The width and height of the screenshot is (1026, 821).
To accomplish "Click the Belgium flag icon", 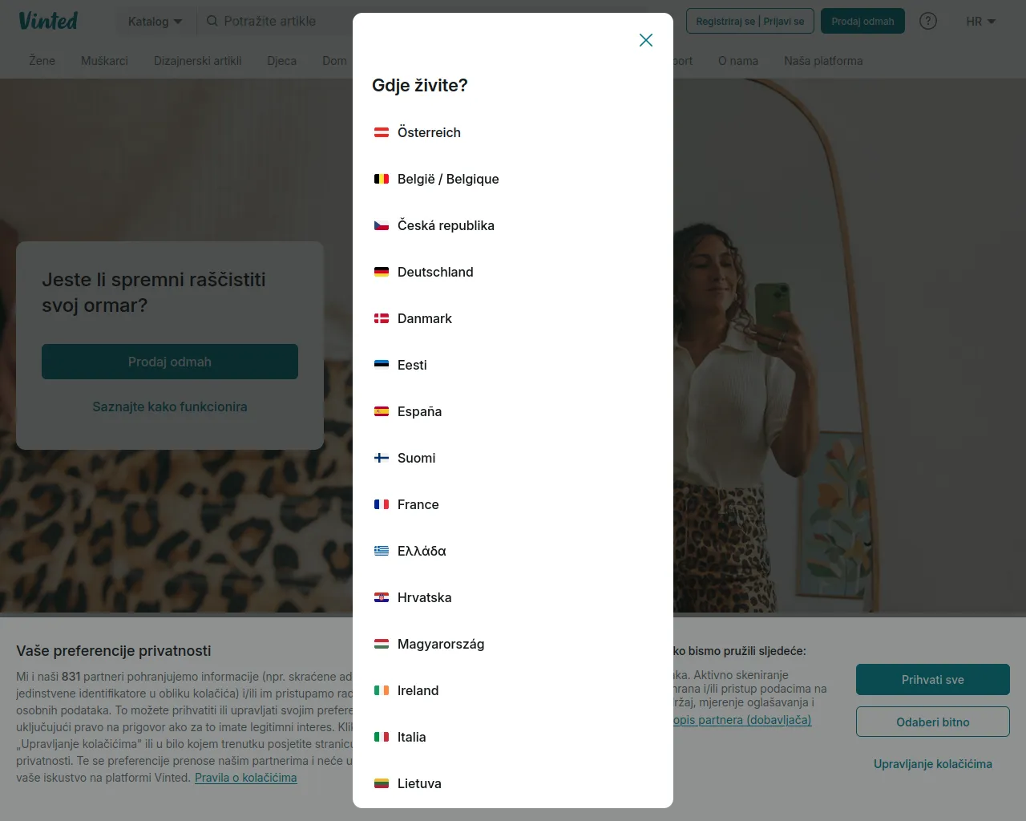I will click(x=382, y=179).
